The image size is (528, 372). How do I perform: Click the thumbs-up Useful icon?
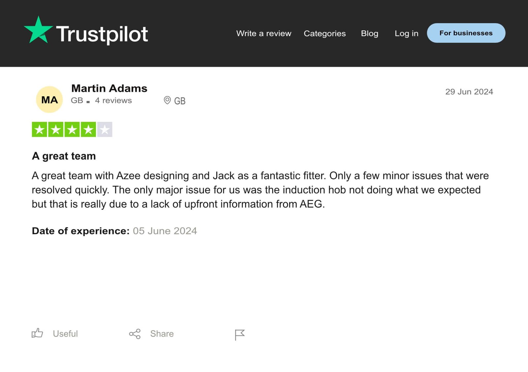tap(37, 333)
